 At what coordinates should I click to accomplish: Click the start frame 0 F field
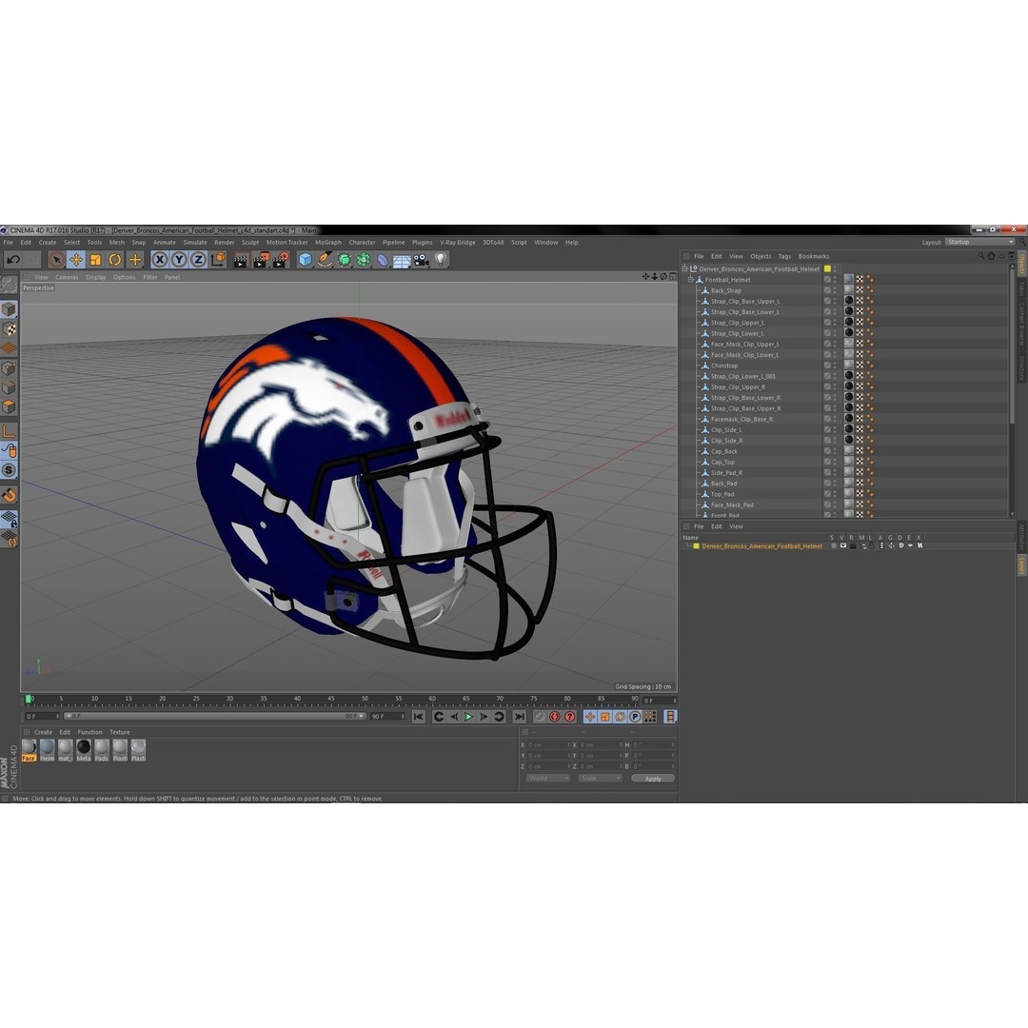click(x=43, y=717)
